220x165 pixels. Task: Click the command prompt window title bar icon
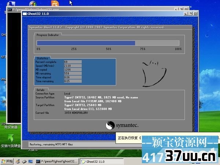[x=10, y=10]
